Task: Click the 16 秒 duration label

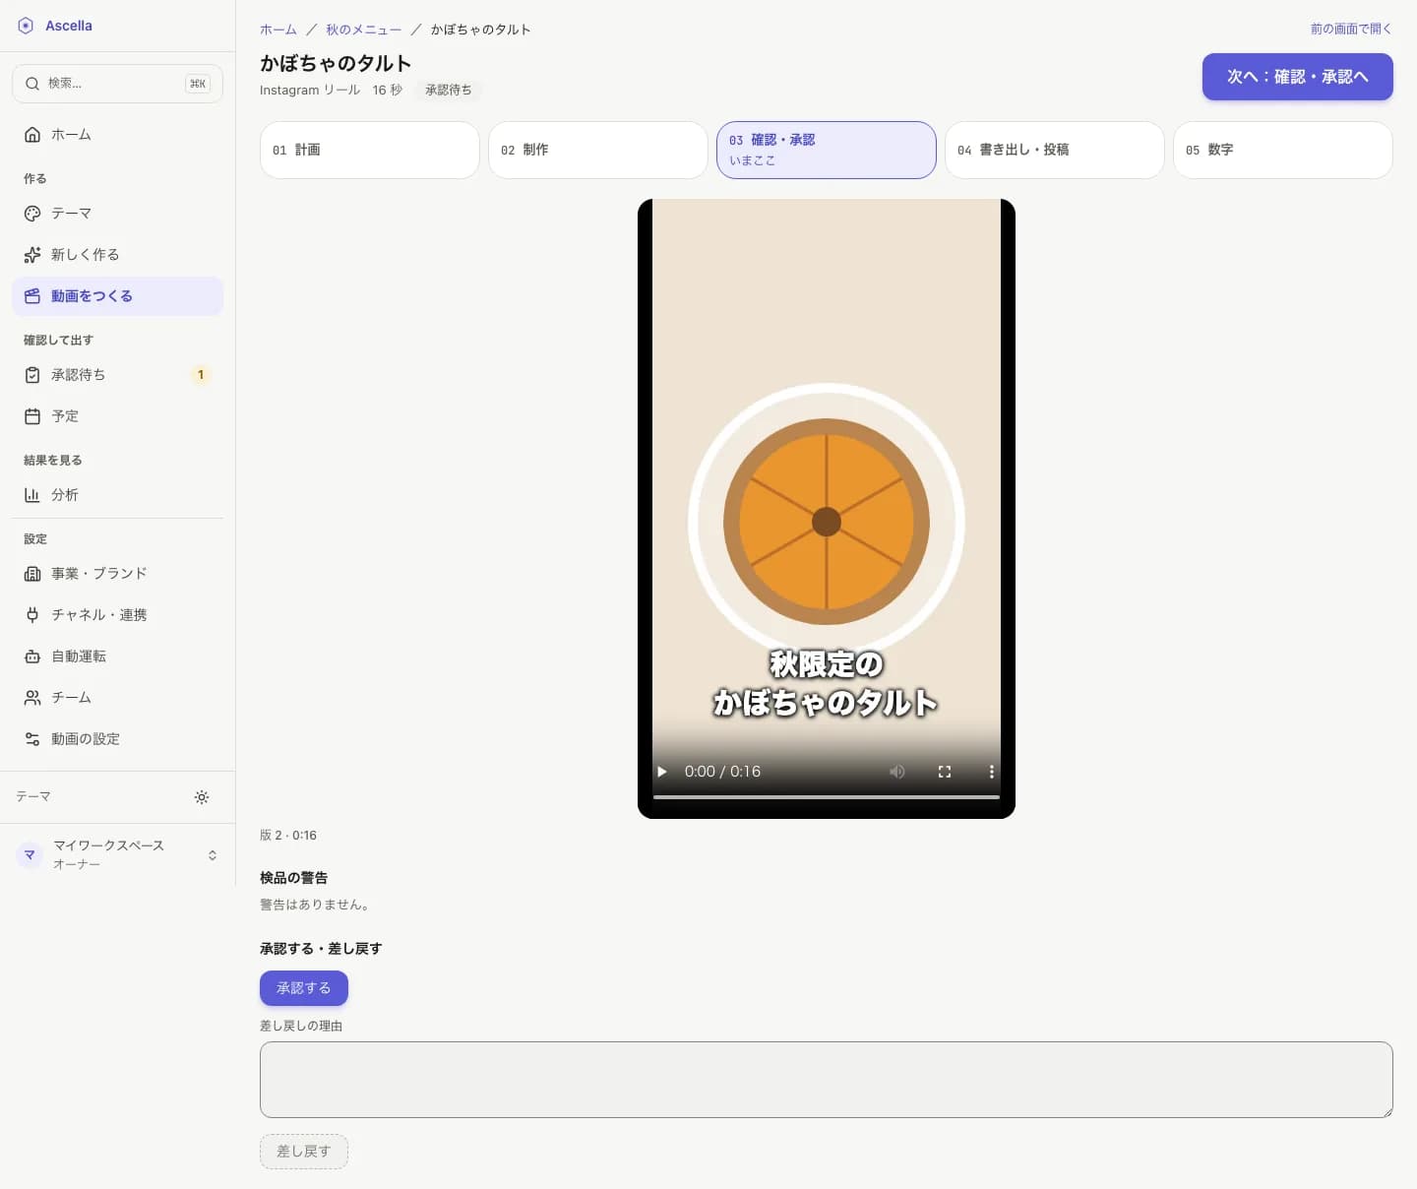Action: pos(388,90)
